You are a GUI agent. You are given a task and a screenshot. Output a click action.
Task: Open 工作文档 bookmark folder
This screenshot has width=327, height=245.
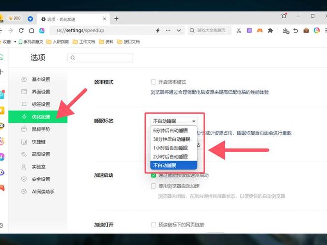click(x=84, y=42)
